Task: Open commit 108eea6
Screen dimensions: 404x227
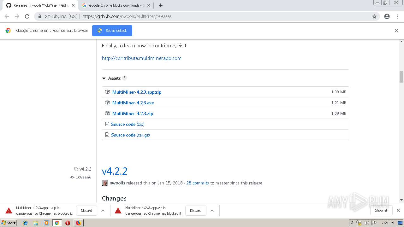Action: coord(83,177)
